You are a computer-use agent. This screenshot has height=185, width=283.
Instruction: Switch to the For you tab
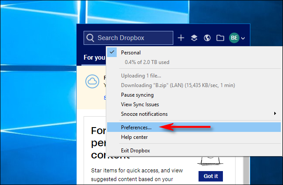[94, 57]
